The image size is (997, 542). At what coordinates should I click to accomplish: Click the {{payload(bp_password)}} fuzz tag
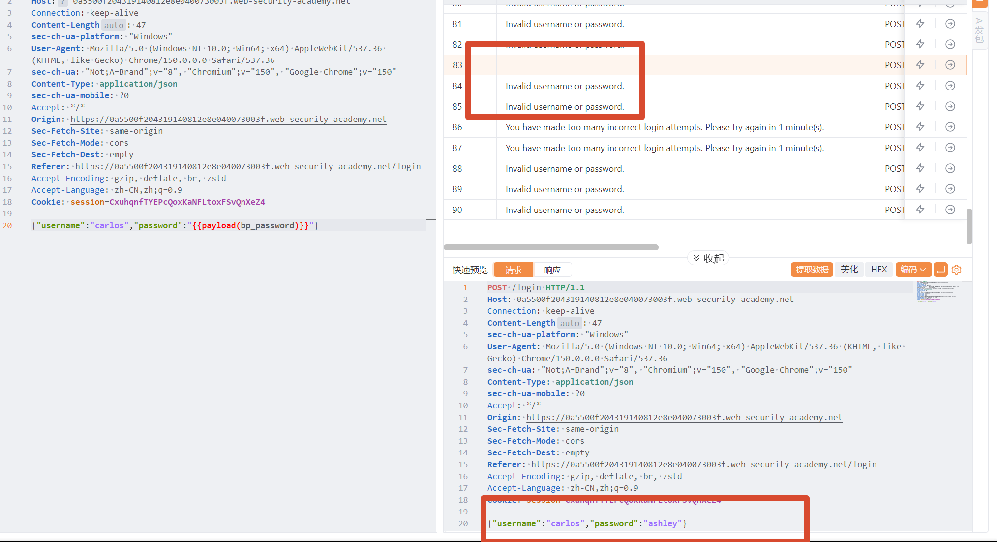click(x=250, y=225)
